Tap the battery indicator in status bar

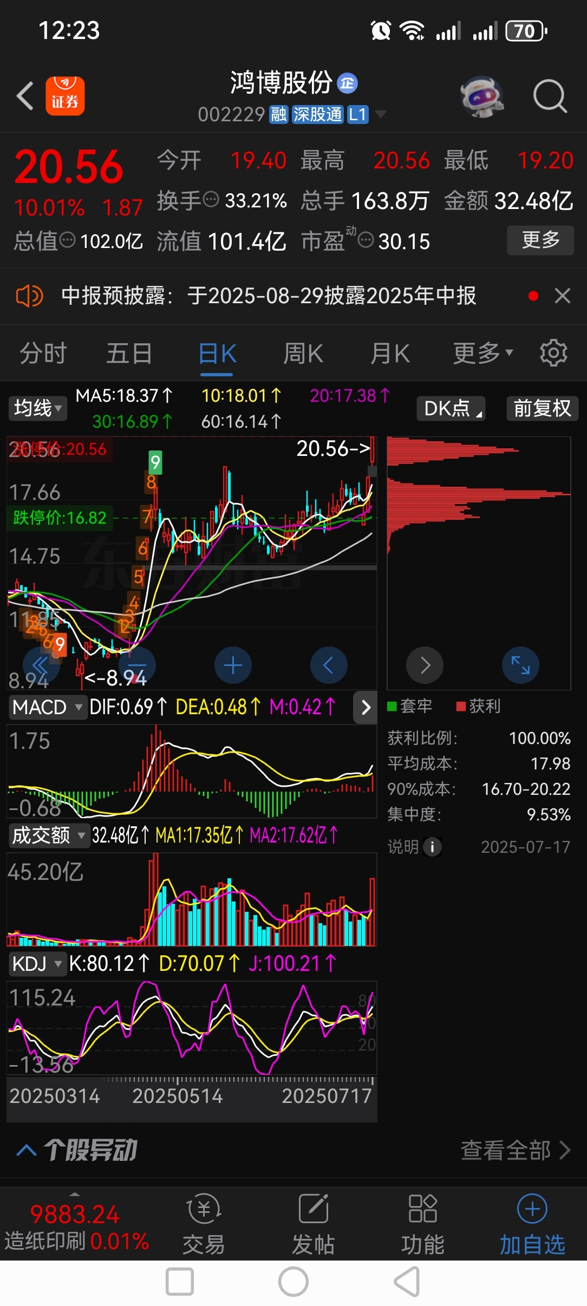tap(526, 31)
